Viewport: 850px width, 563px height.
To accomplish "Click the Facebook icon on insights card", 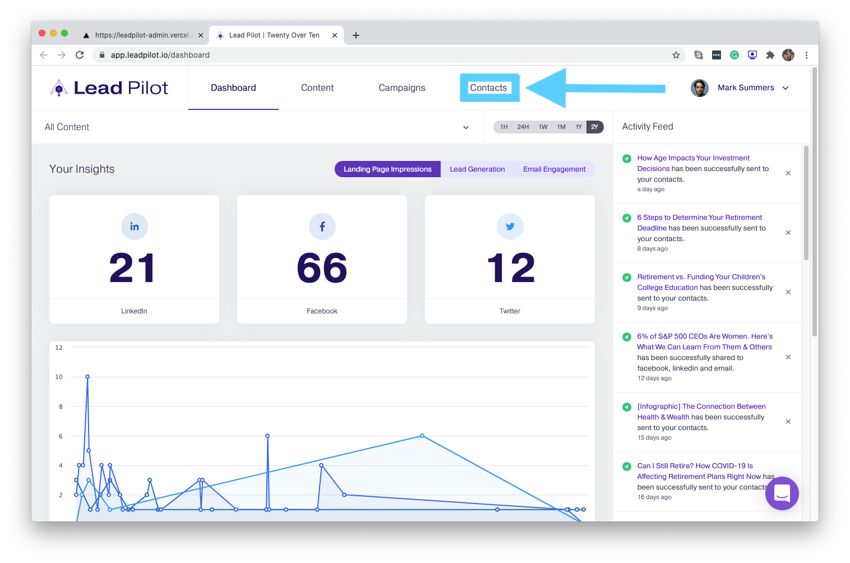I will [x=322, y=227].
